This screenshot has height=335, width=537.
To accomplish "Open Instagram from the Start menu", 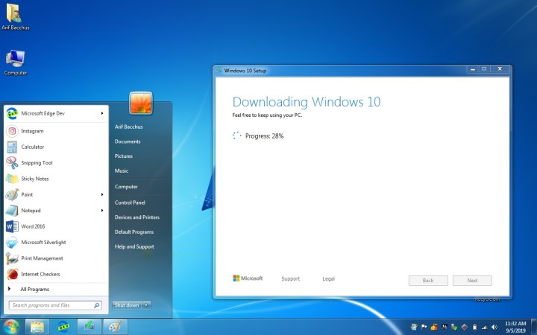I will (32, 131).
